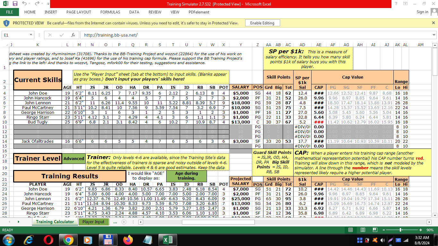Click John Lennon's $18,000 salary cell
The height and width of the screenshot is (246, 438).
[241, 103]
